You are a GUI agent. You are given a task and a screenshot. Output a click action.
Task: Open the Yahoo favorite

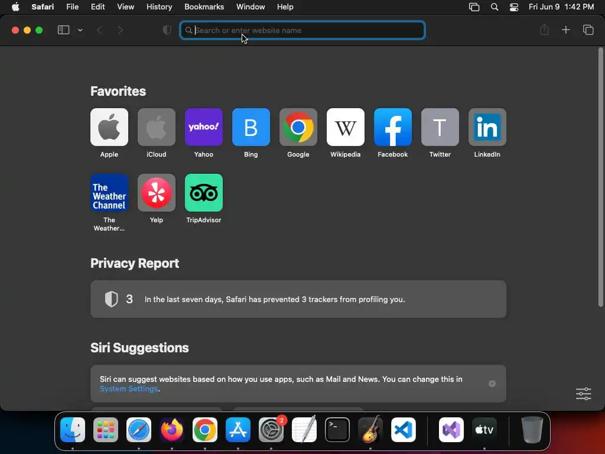pos(204,127)
